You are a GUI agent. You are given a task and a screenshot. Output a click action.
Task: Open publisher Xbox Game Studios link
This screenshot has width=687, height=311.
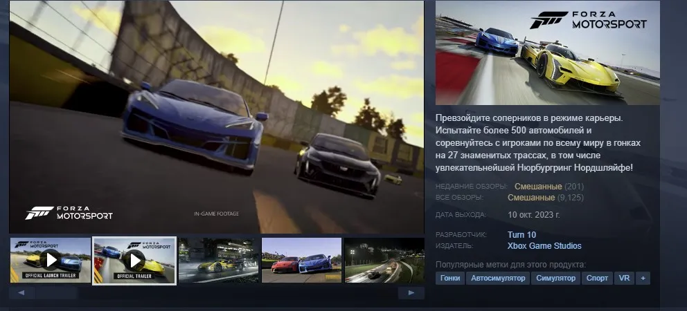[544, 246]
